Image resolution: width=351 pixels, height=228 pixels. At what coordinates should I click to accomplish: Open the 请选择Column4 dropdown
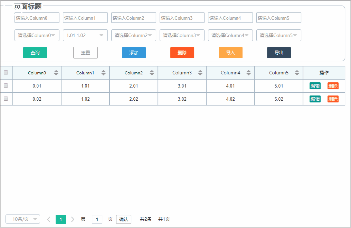[230, 35]
